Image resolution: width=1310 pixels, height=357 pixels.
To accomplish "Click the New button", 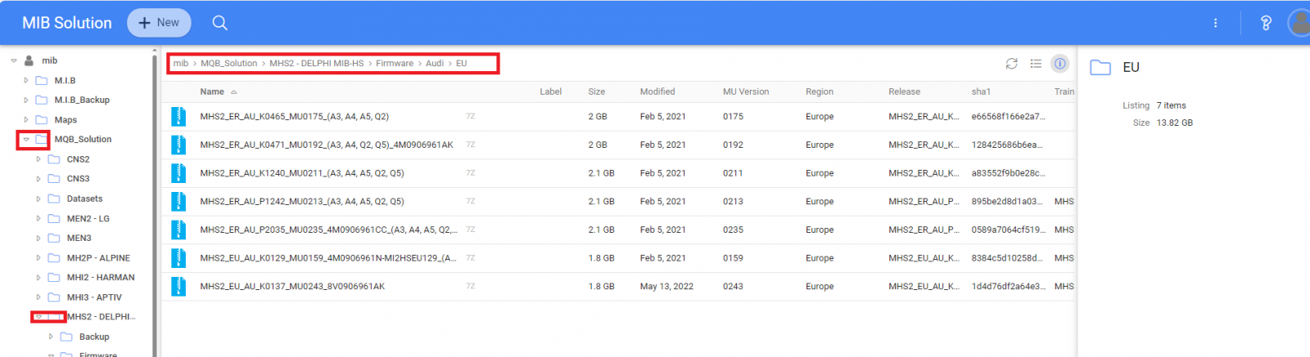I will [159, 23].
